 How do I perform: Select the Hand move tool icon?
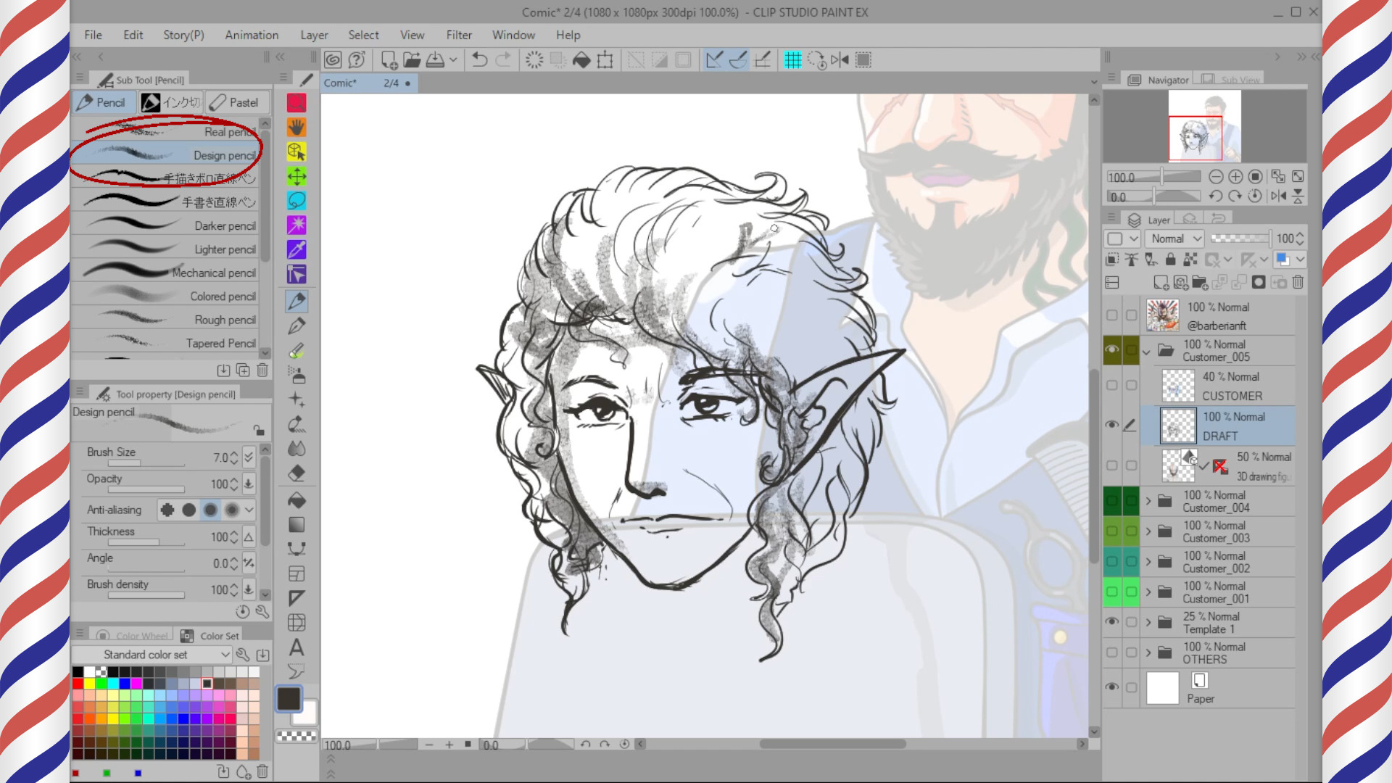297,128
